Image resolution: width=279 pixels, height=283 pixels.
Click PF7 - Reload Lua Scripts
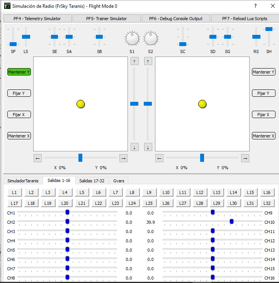(x=244, y=19)
